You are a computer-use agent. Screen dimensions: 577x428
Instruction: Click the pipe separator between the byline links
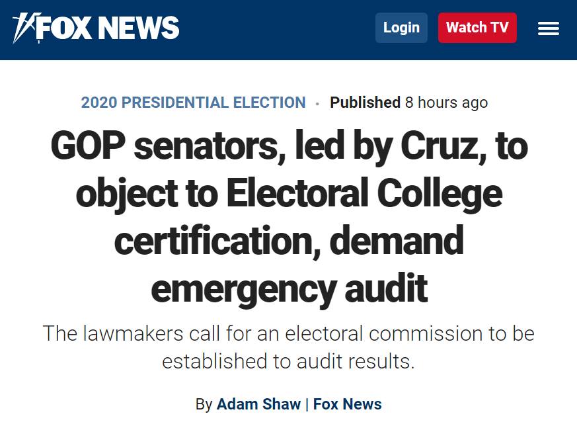(307, 404)
